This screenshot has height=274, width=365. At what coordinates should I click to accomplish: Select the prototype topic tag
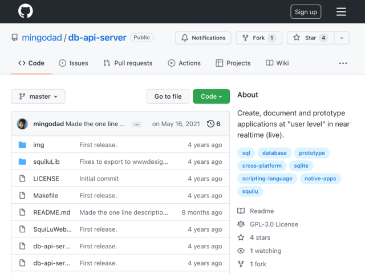point(312,153)
